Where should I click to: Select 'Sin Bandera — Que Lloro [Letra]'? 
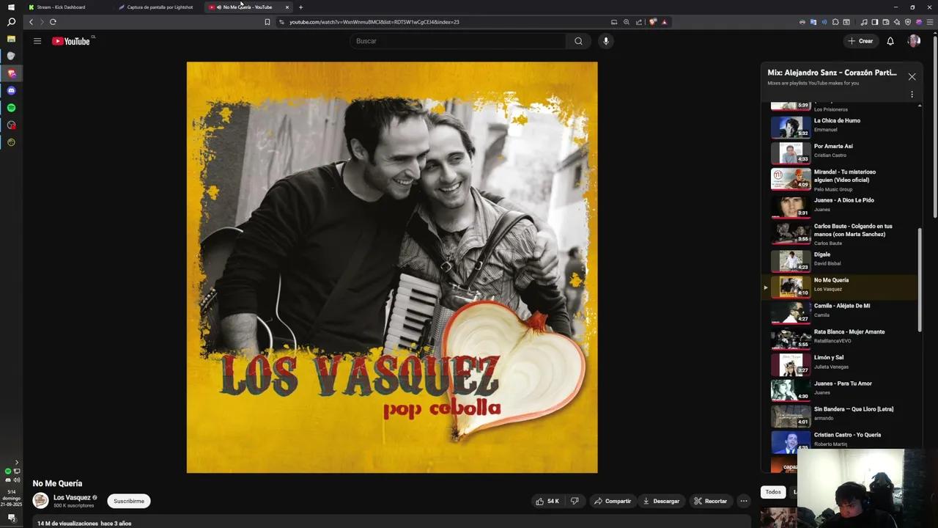839,415
